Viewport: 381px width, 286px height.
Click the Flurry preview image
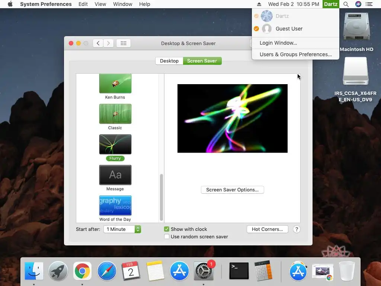[233, 118]
